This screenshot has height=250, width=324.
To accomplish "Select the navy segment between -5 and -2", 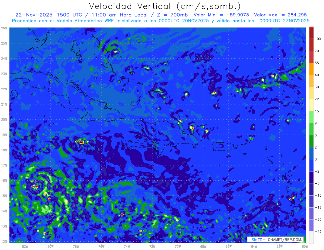I will coord(311,177).
